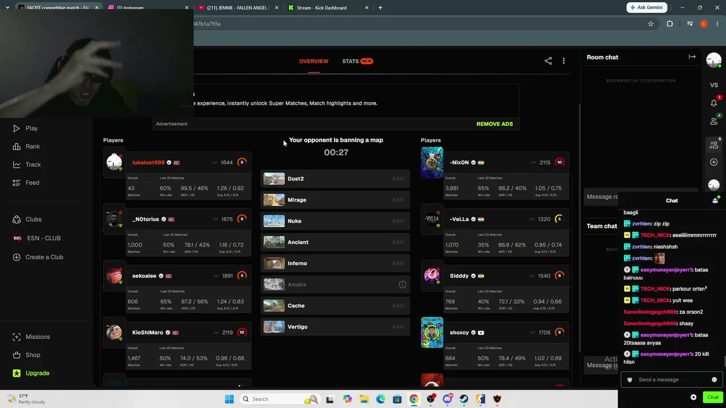Open the Play section in sidebar
Screen dimensions: 726x408
(26, 128)
